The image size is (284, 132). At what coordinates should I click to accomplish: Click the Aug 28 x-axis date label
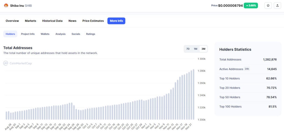8,126
